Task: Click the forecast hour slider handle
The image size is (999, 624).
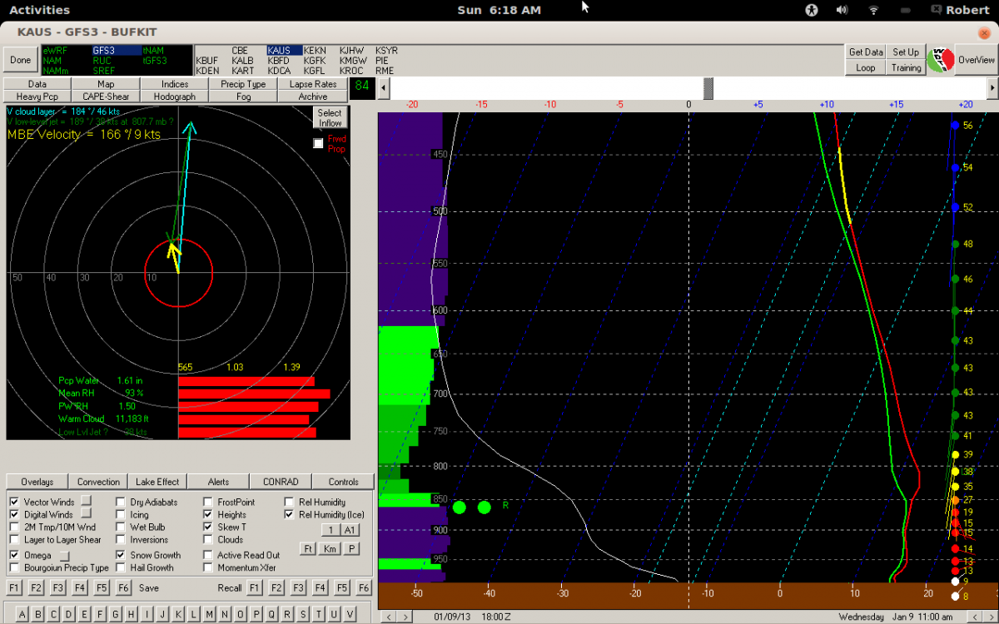Action: pyautogui.click(x=708, y=87)
